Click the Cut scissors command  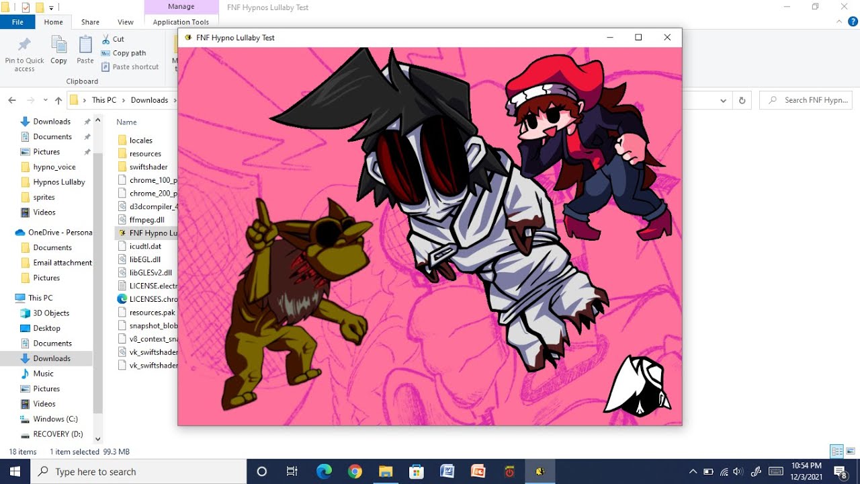(x=113, y=39)
